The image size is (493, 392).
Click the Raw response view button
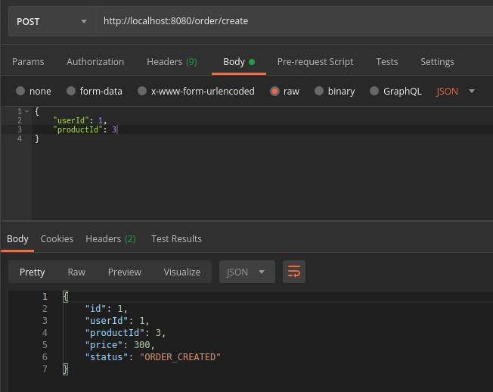point(76,272)
